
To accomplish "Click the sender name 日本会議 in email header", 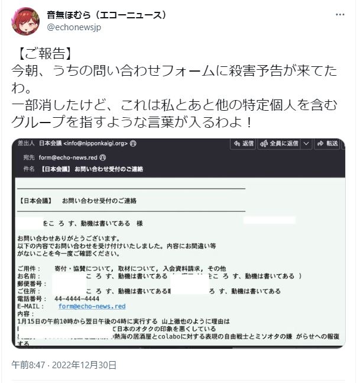I will pos(50,143).
